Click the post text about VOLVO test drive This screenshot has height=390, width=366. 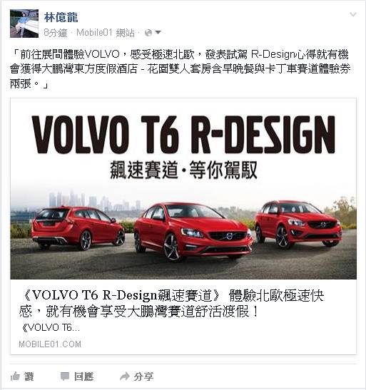point(180,69)
